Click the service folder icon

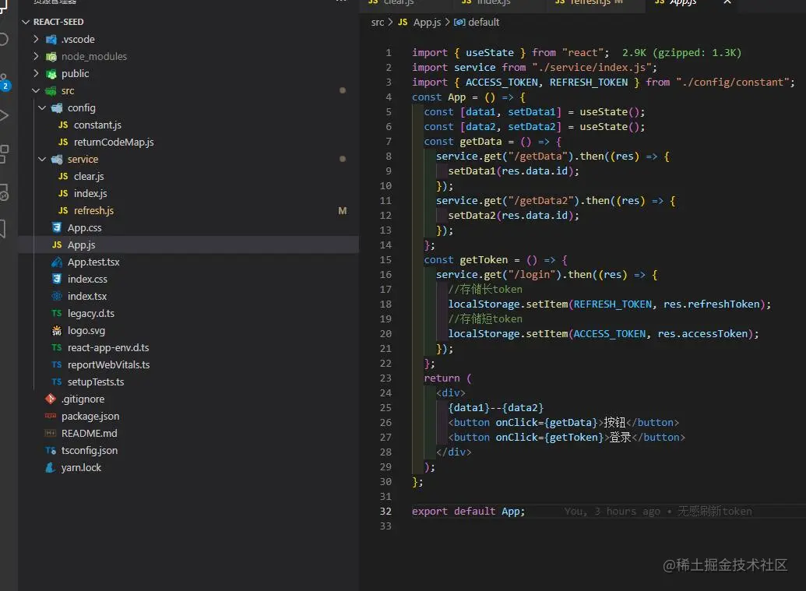coord(57,160)
